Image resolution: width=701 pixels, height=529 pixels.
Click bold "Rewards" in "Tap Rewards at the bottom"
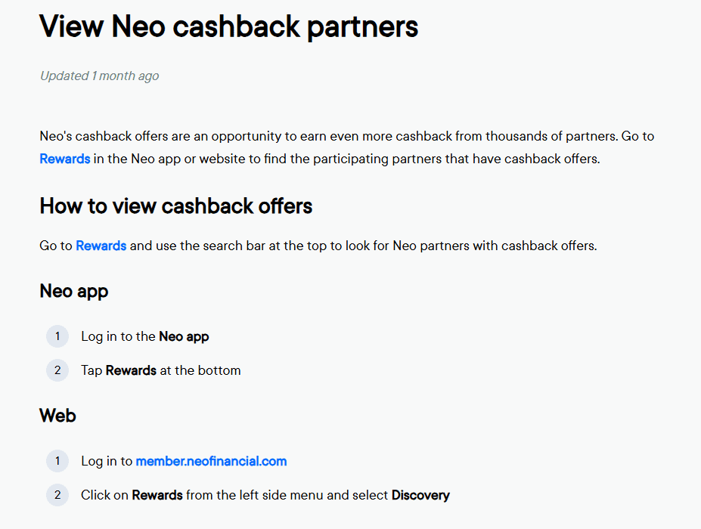point(131,370)
